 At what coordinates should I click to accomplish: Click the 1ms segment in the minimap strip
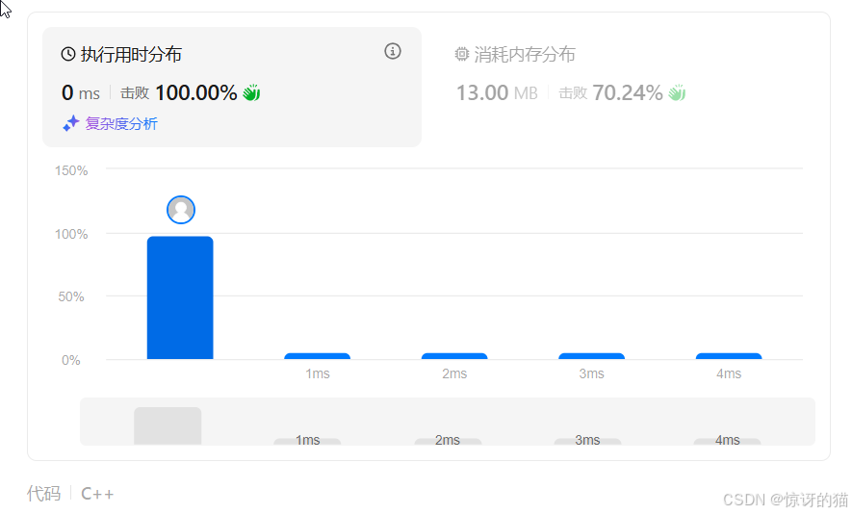click(x=307, y=441)
